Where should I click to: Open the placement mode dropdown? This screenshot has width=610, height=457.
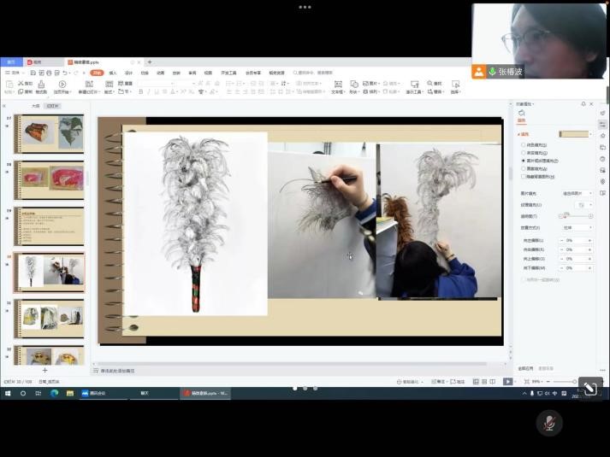(575, 227)
